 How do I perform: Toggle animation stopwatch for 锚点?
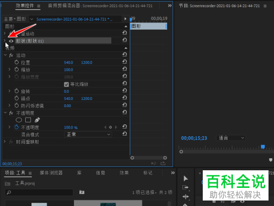(16, 98)
